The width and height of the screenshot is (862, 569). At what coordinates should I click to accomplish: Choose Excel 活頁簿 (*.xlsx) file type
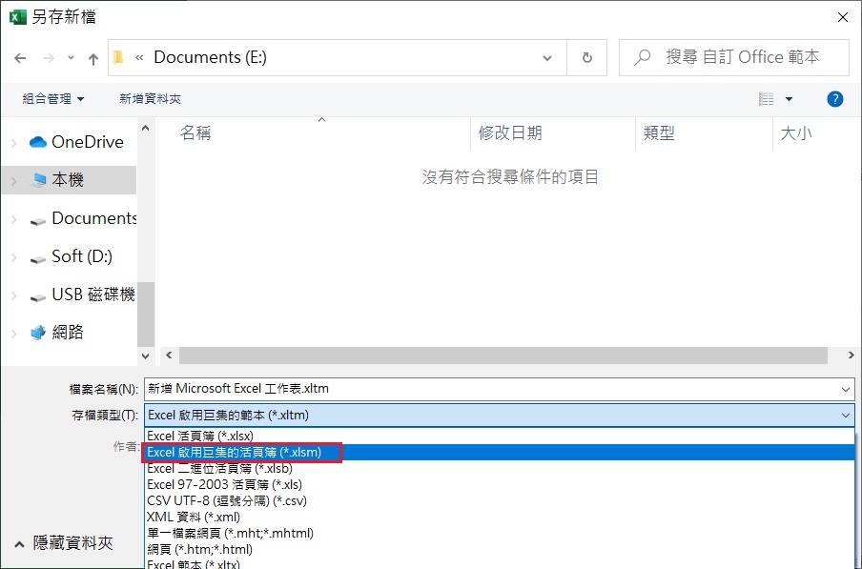[499, 437]
